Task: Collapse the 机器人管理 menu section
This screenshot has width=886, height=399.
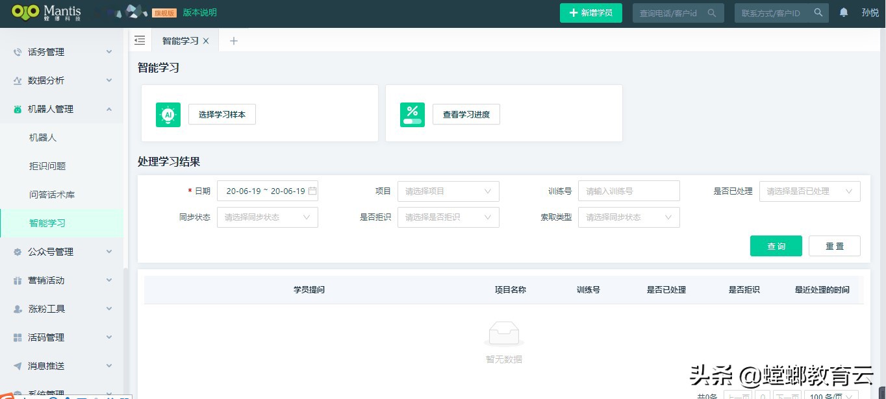Action: (x=108, y=108)
